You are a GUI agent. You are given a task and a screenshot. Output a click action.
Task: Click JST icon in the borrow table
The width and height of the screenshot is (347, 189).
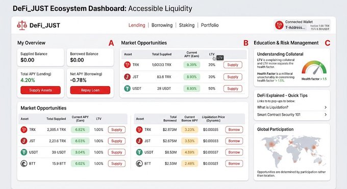click(x=139, y=141)
